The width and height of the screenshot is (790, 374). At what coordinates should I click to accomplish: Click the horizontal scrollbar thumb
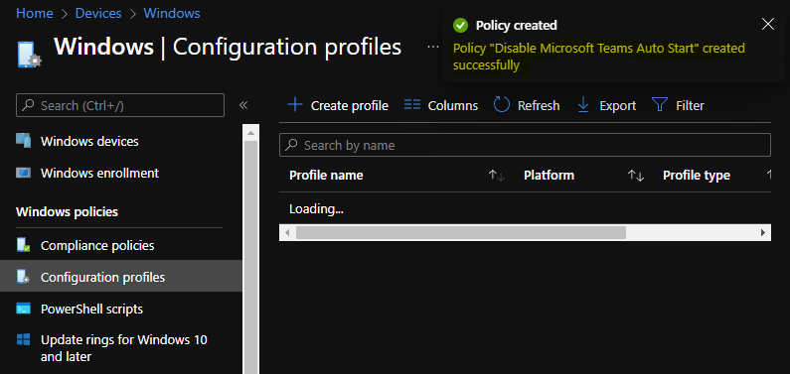click(x=460, y=233)
